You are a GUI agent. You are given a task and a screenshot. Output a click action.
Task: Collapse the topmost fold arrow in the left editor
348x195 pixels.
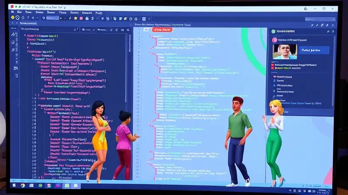(x=25, y=35)
